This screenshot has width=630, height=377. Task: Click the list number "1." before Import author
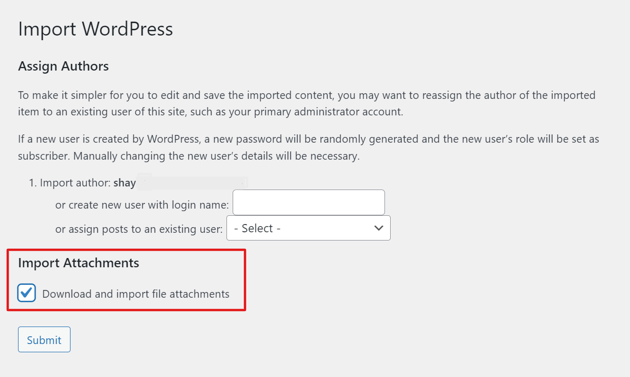33,183
